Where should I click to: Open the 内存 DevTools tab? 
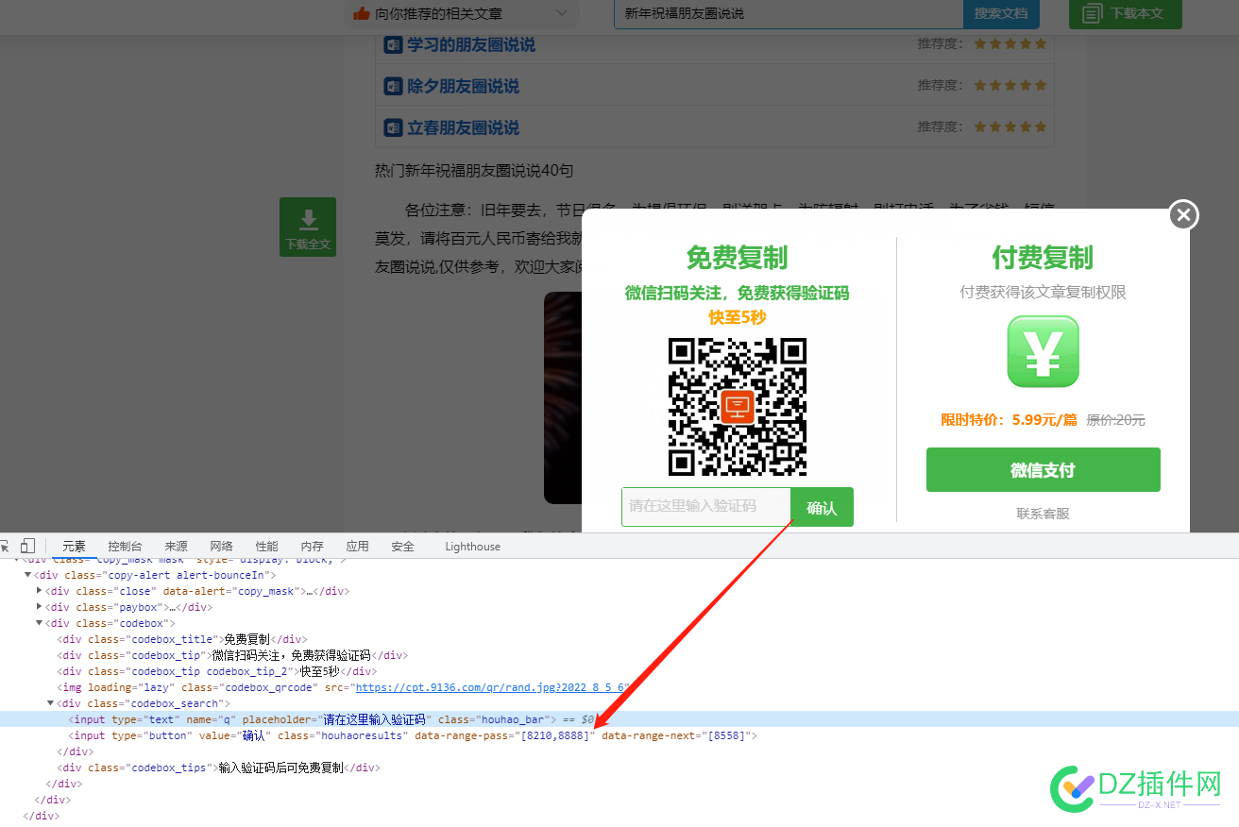tap(312, 547)
